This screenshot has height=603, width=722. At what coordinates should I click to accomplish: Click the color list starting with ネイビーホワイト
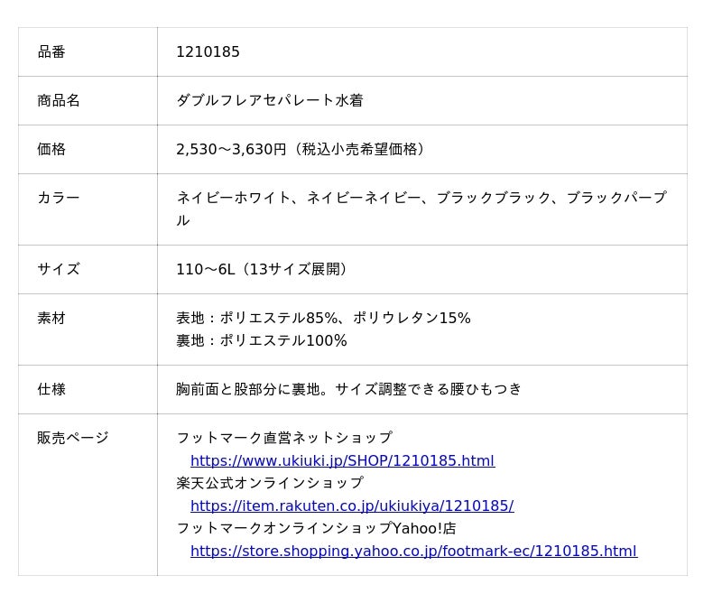[421, 199]
